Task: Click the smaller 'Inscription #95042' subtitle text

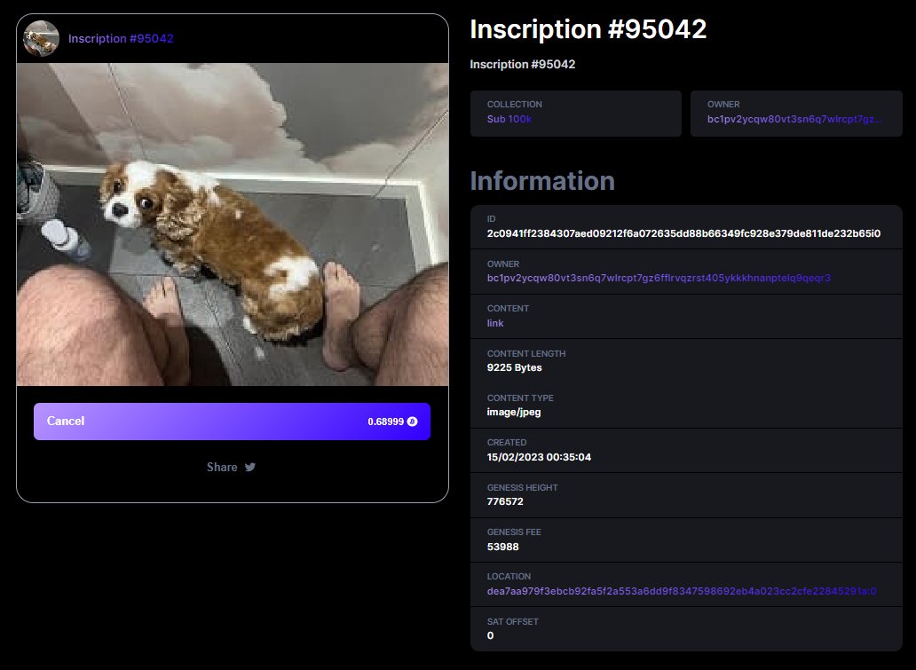Action: (523, 64)
